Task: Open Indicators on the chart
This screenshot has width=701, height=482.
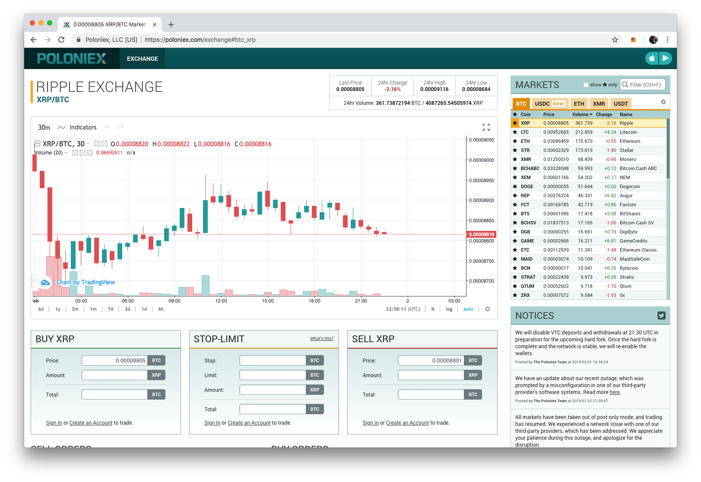Action: (x=77, y=127)
